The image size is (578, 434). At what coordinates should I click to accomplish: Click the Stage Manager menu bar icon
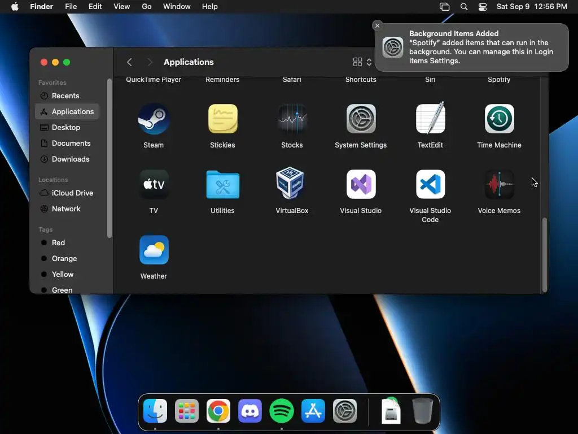point(445,7)
